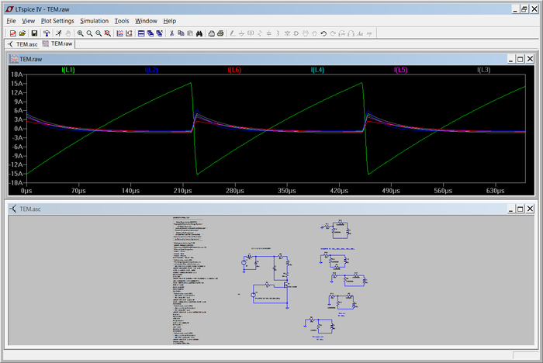Click the Tile windows icon
This screenshot has width=543, height=363.
(140, 33)
